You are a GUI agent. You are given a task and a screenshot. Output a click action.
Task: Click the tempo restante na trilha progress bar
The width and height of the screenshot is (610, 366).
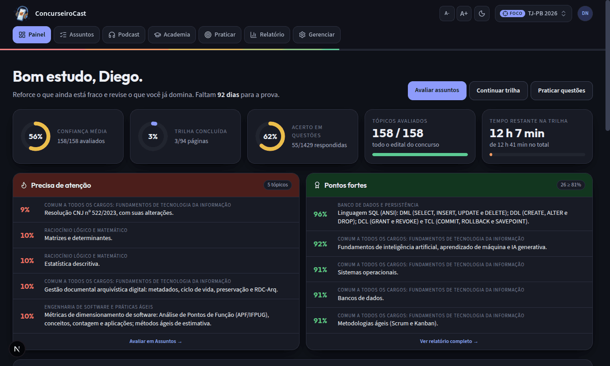537,154
